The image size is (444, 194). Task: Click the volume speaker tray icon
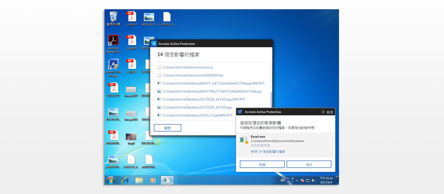(313, 180)
